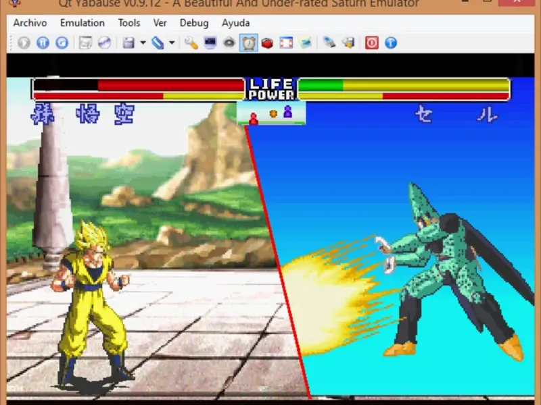
Task: Open the Tools menu
Action: (x=129, y=23)
